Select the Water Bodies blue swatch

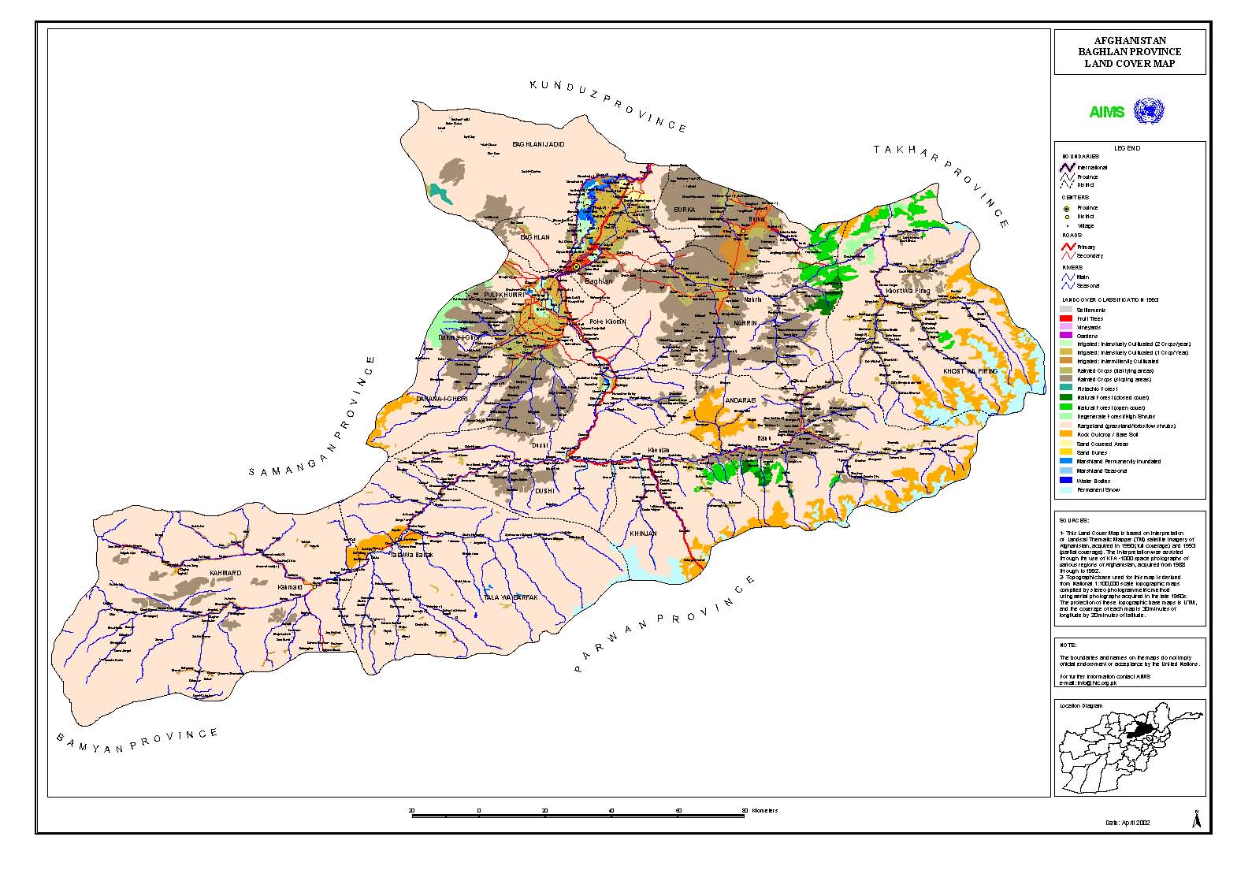(x=1067, y=480)
